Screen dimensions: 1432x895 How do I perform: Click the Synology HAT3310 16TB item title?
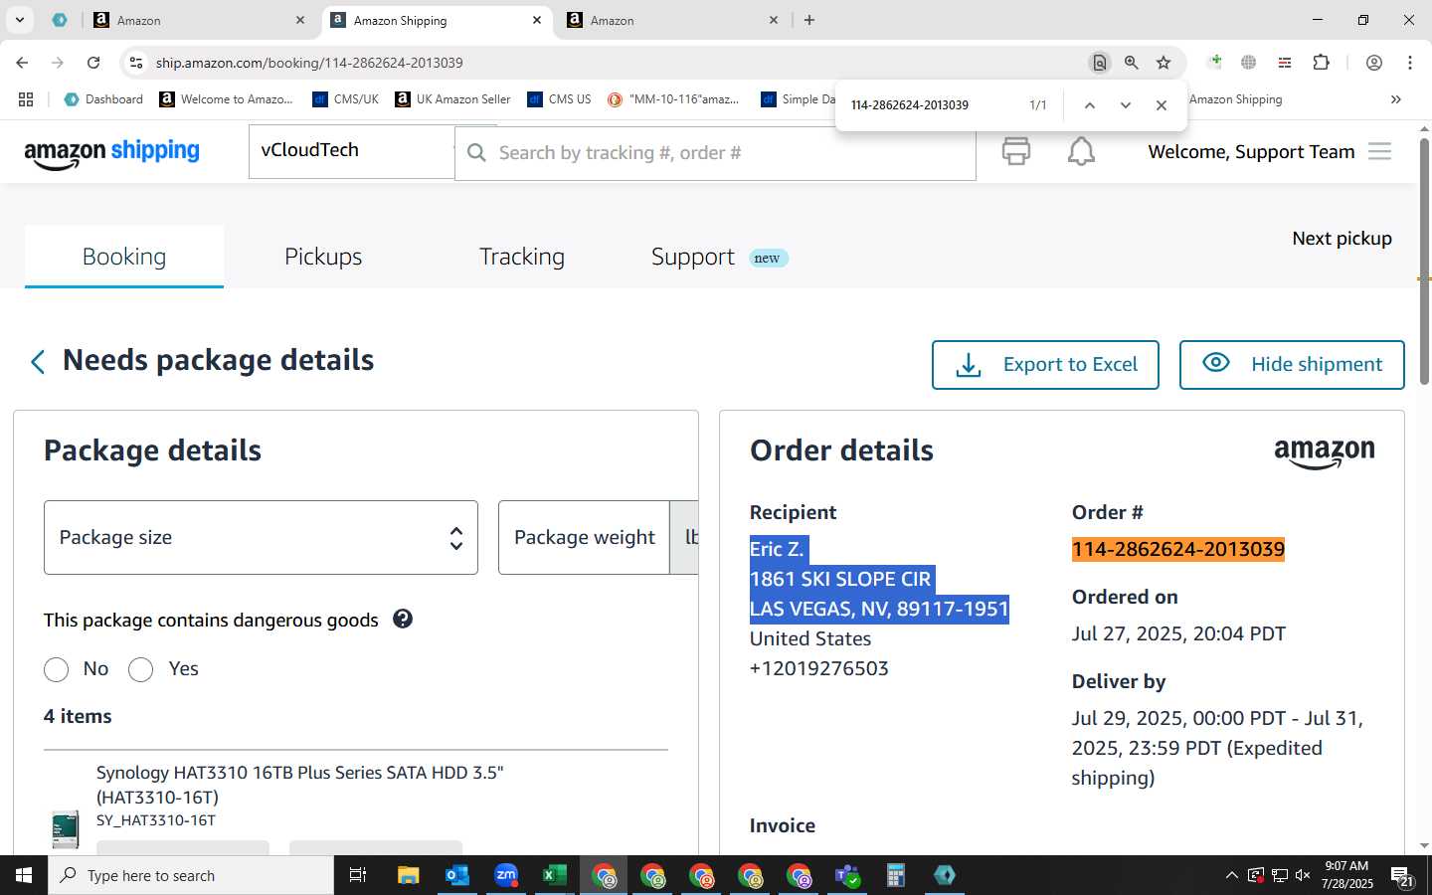(299, 785)
